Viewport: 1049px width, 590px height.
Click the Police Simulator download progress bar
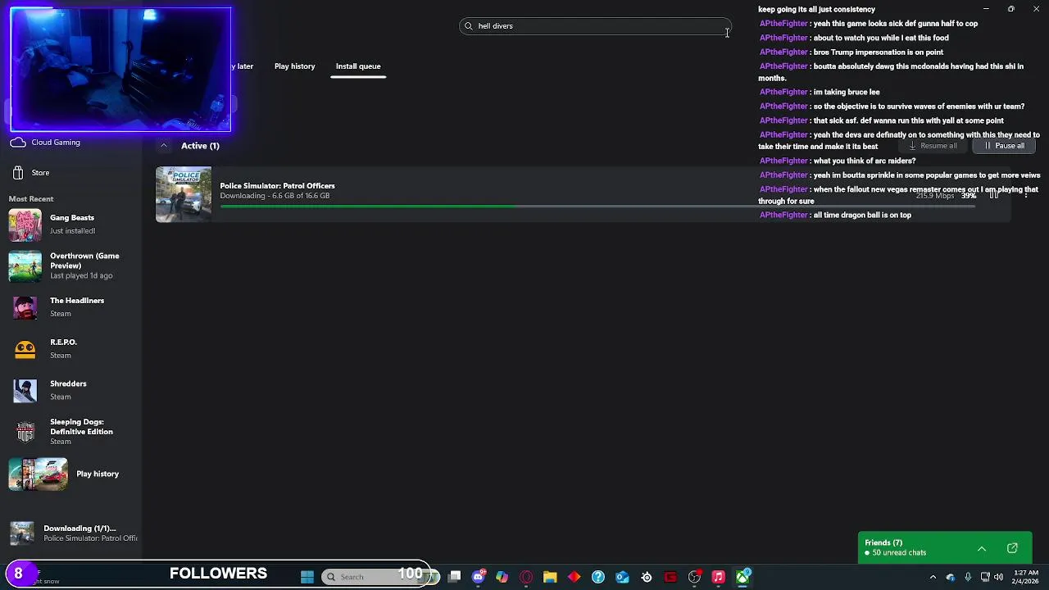[598, 206]
